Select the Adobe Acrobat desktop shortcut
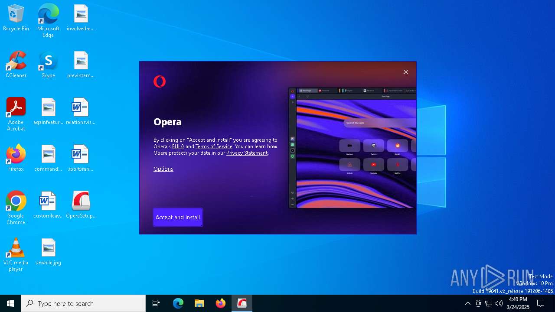 pos(16,114)
